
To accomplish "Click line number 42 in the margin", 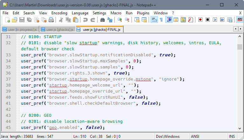I will (x=8, y=109).
